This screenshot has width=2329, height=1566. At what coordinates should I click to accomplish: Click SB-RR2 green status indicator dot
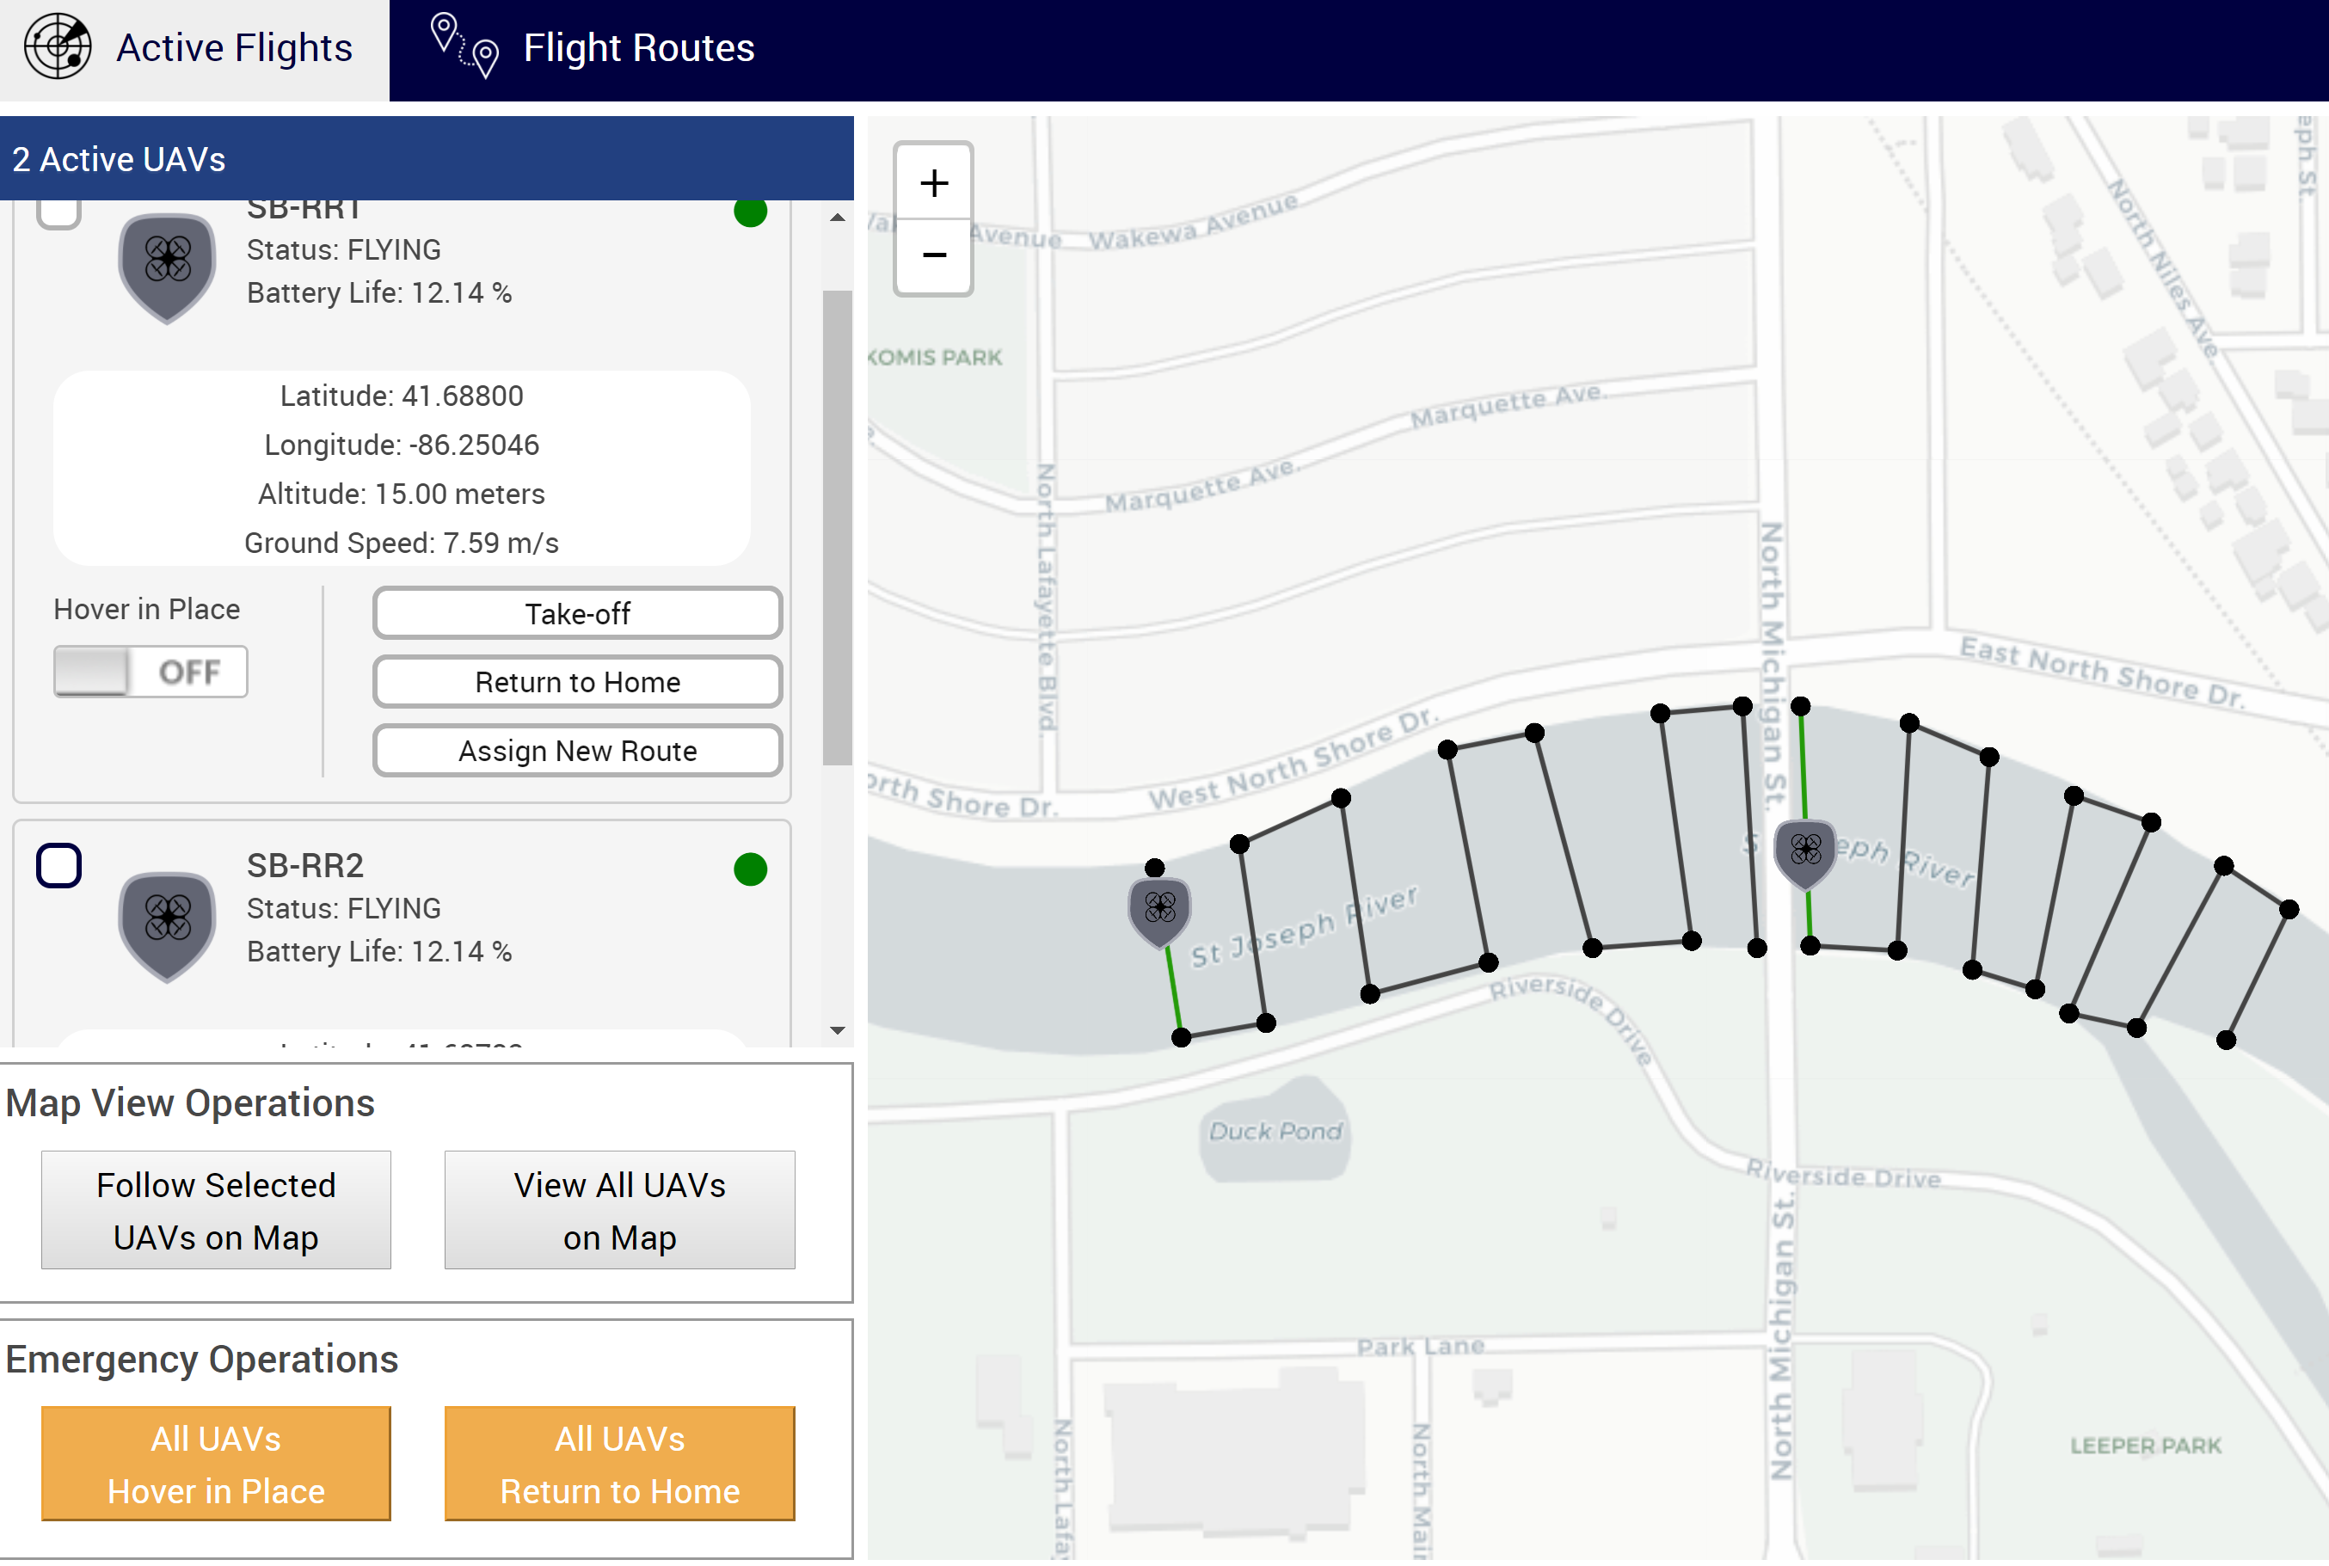(750, 870)
